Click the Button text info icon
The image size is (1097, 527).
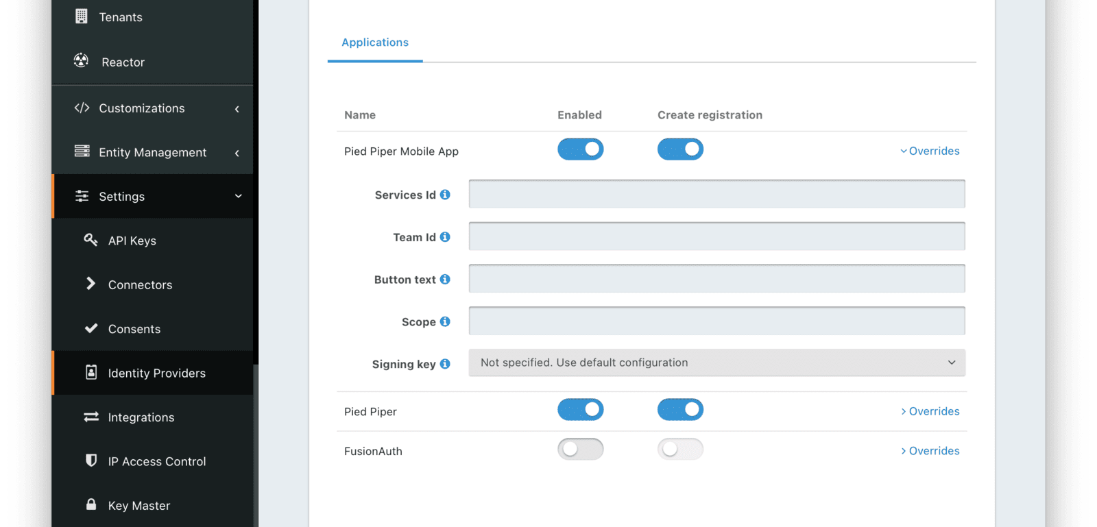click(x=445, y=280)
